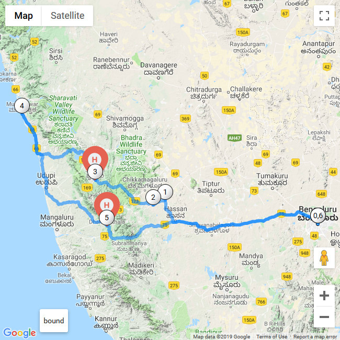
Task: Select route waypoint marker 3
Action: tap(95, 172)
